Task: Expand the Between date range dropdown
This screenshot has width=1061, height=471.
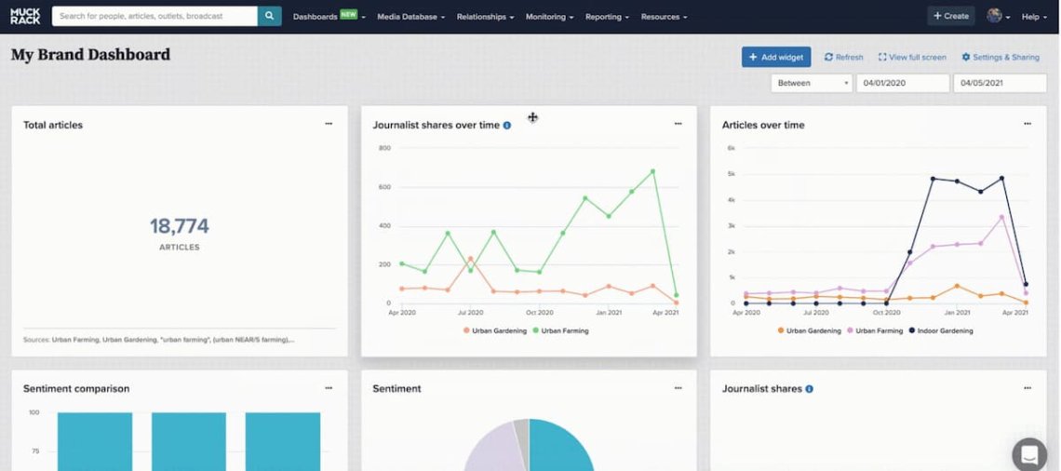Action: (x=812, y=83)
